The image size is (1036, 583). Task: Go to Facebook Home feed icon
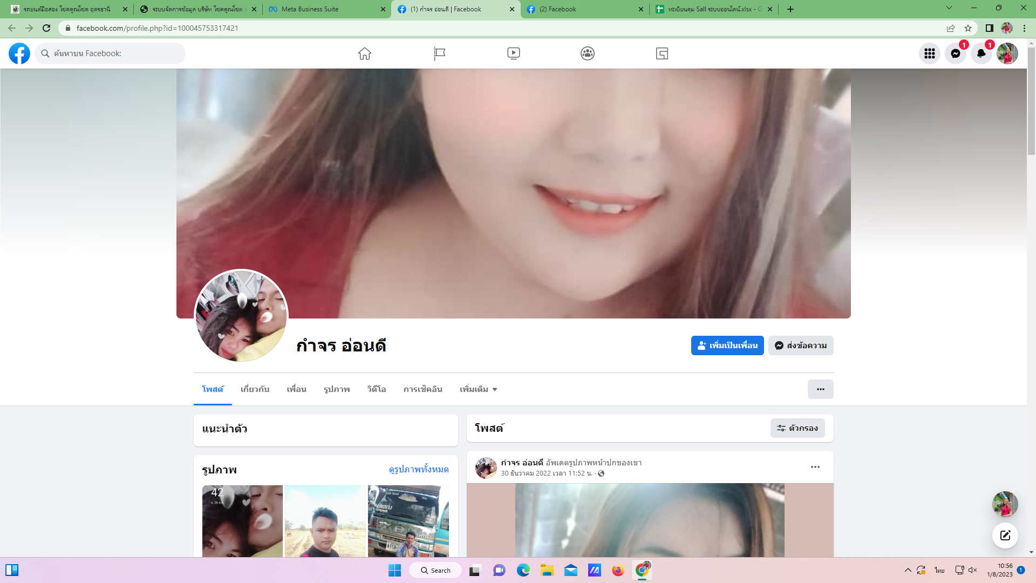point(365,53)
